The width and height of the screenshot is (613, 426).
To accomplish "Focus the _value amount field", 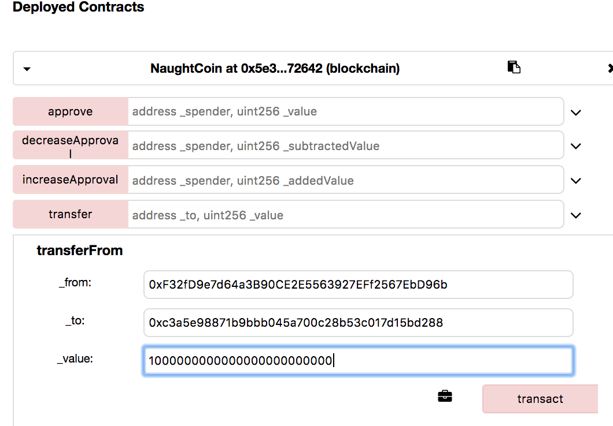I will [x=358, y=361].
